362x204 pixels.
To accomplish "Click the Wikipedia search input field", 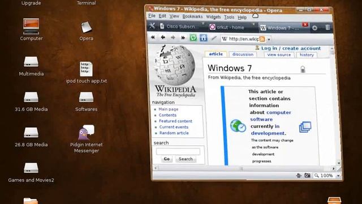I will point(178,151).
